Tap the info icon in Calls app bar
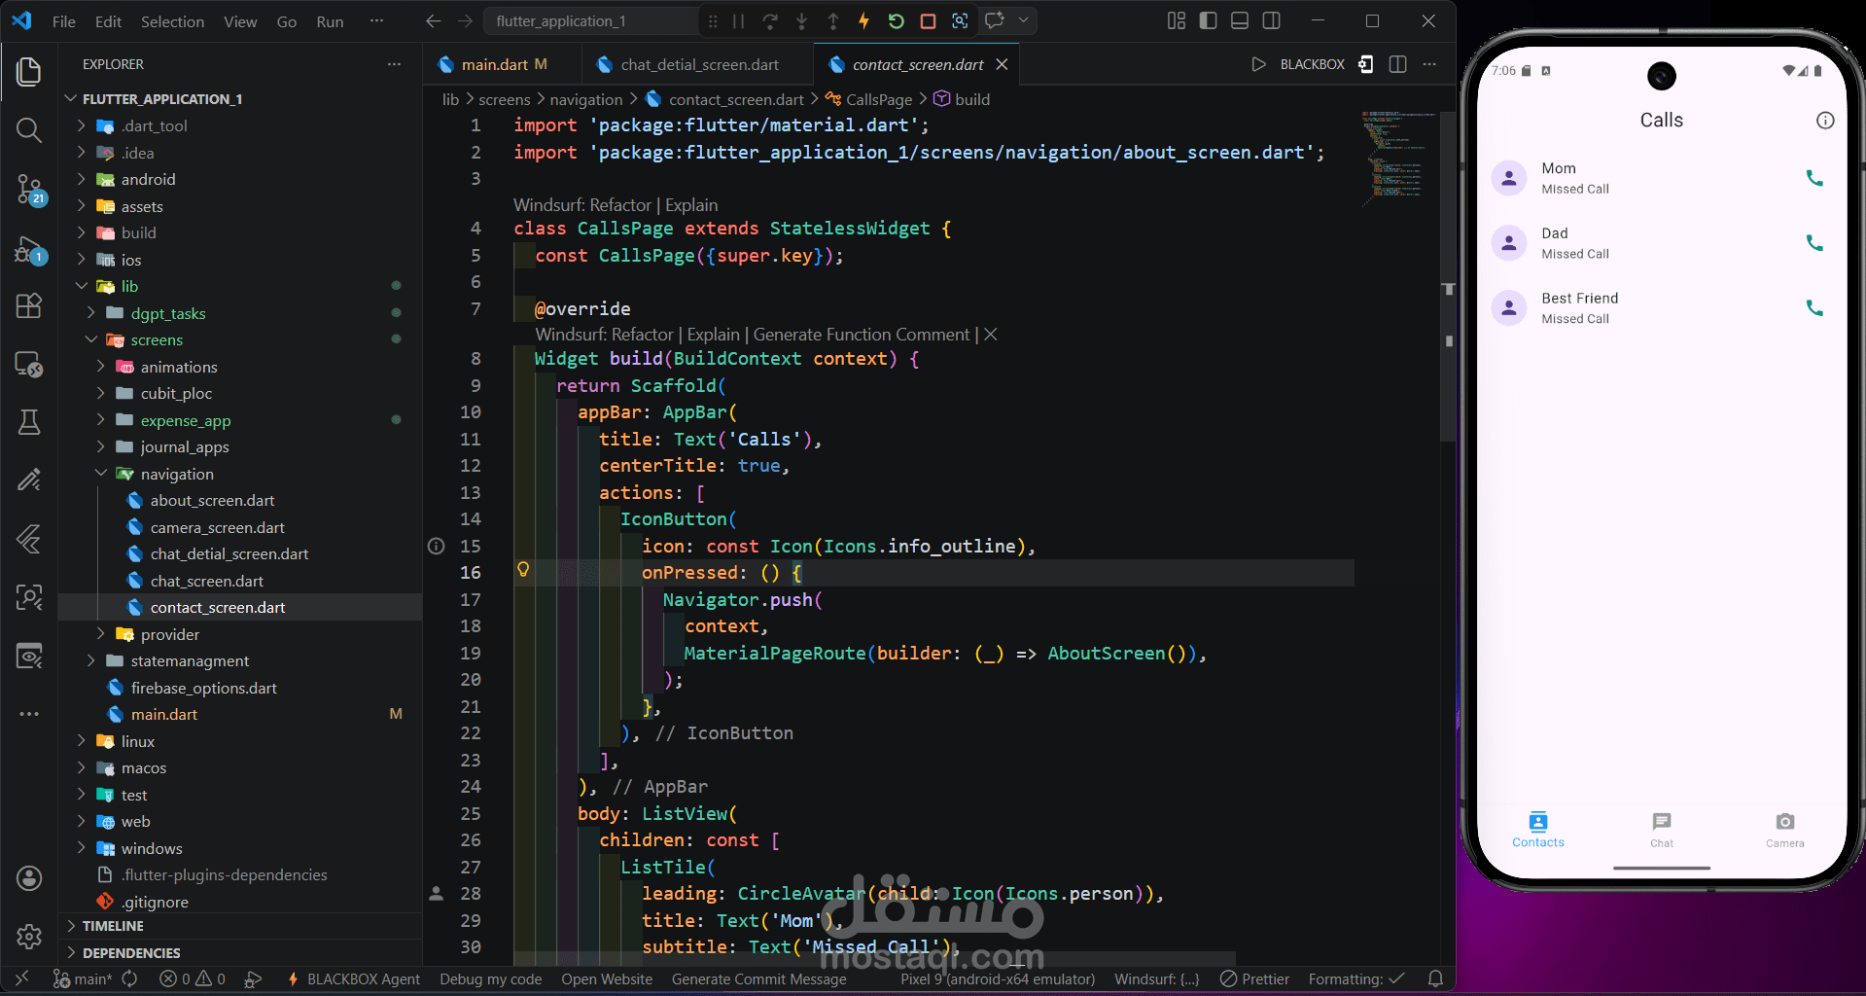This screenshot has width=1866, height=996. point(1825,121)
